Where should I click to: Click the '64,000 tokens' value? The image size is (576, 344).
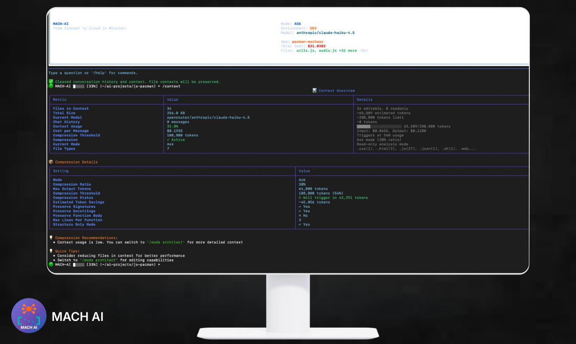pyautogui.click(x=313, y=189)
